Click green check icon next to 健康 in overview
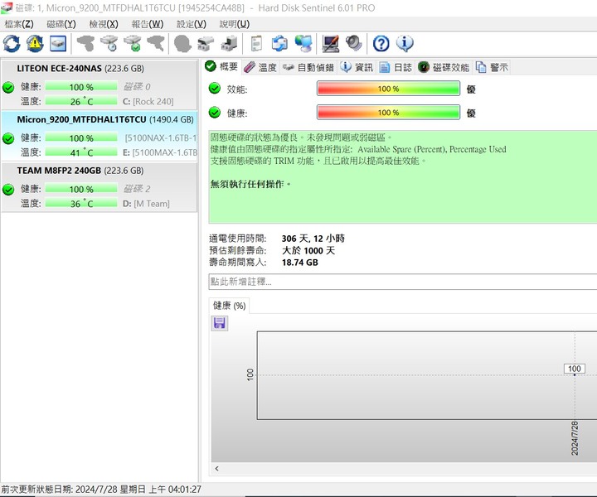Viewport: 597px width, 497px height. (x=215, y=113)
